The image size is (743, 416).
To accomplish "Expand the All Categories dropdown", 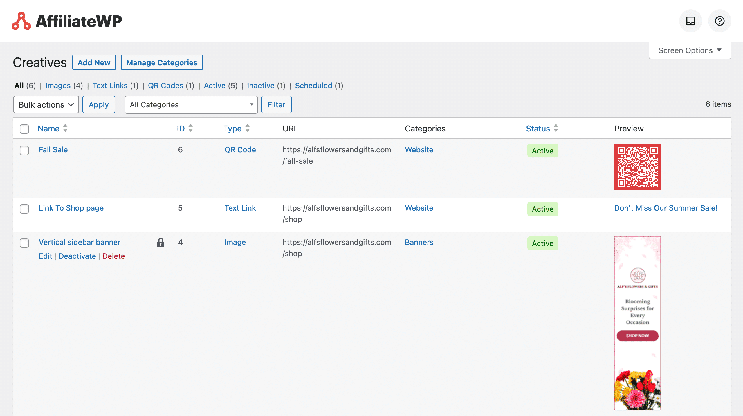I will [x=191, y=104].
